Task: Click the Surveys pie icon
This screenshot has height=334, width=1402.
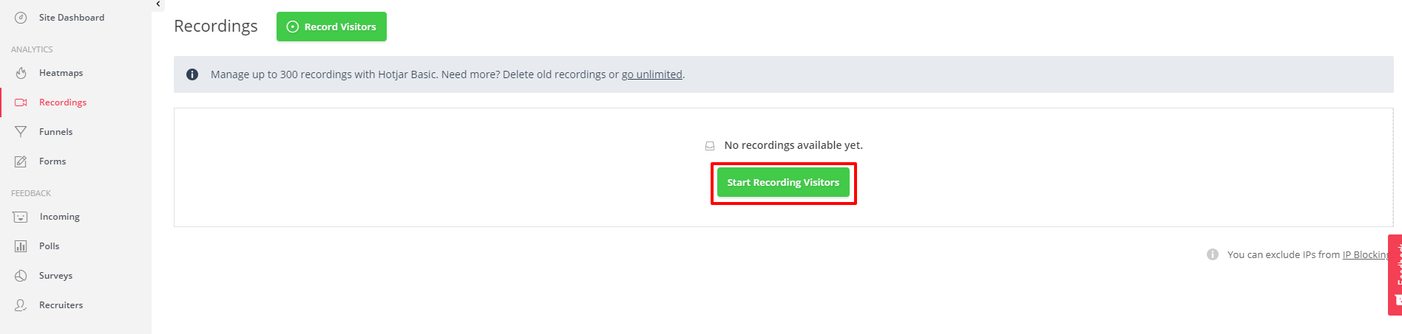Action: click(x=21, y=276)
